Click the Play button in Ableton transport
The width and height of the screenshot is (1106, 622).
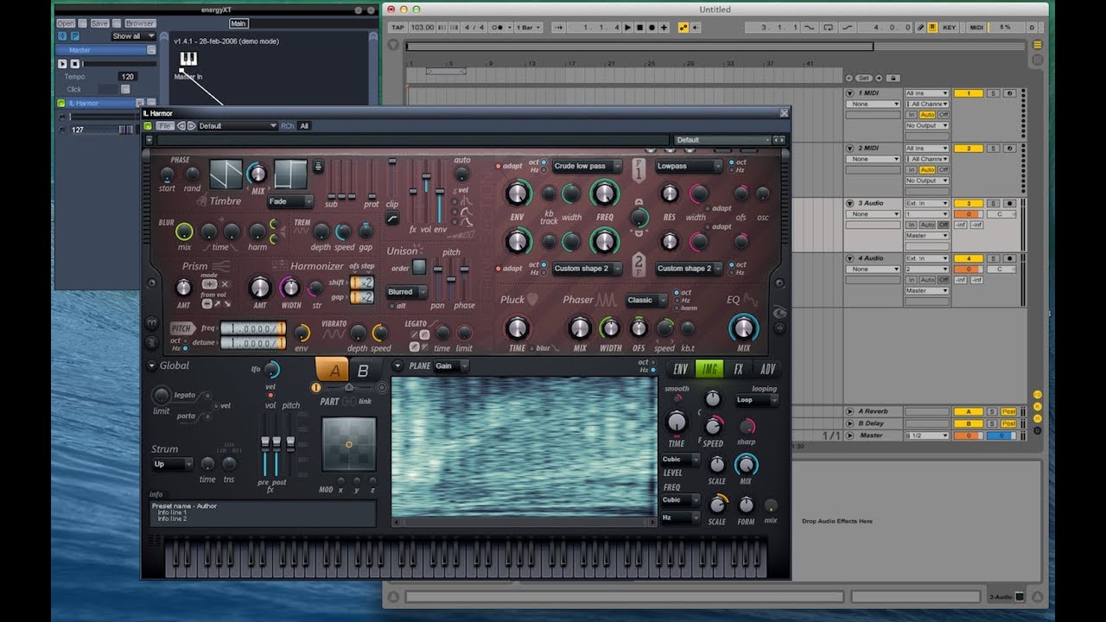pyautogui.click(x=628, y=28)
